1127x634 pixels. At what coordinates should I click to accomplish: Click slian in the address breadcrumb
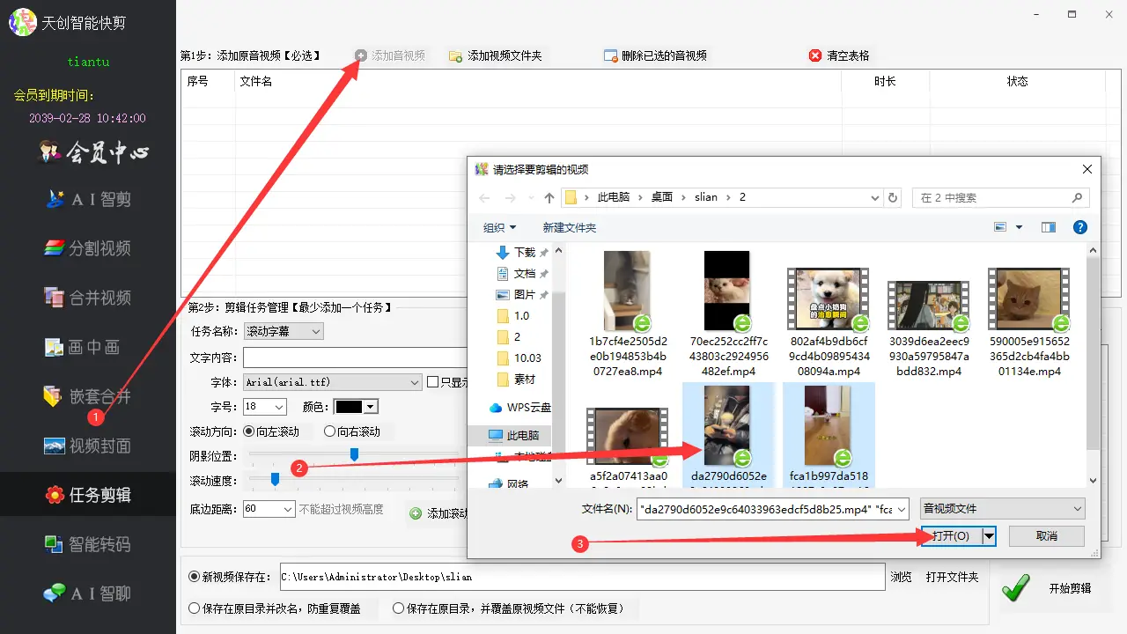pos(706,197)
